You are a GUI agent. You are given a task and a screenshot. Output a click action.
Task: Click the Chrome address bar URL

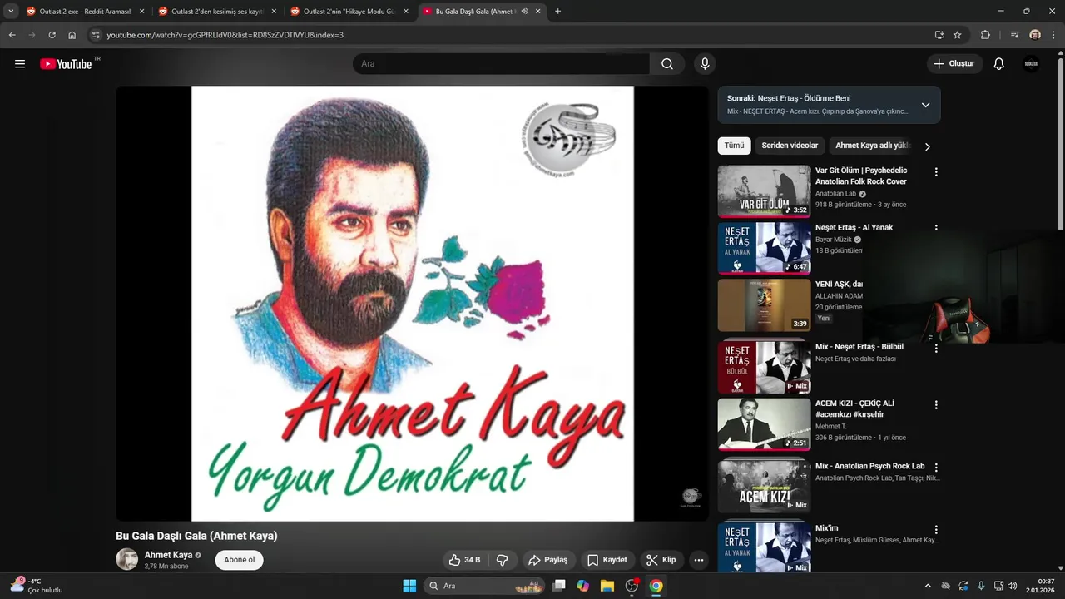(225, 35)
